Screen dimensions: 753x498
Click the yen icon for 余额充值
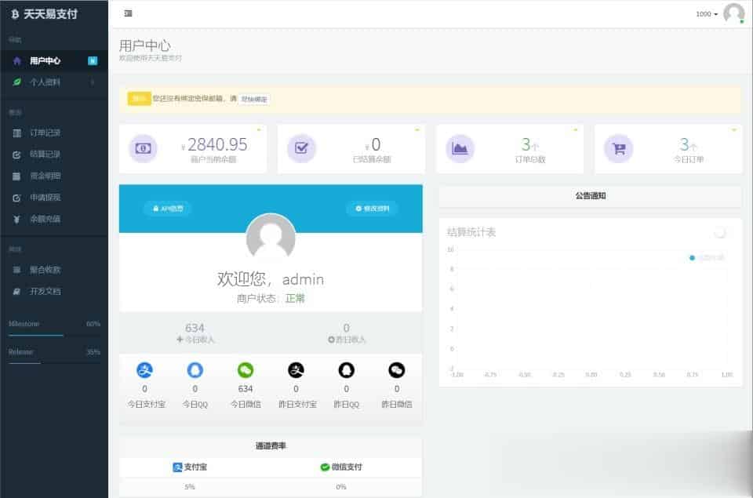[16, 219]
